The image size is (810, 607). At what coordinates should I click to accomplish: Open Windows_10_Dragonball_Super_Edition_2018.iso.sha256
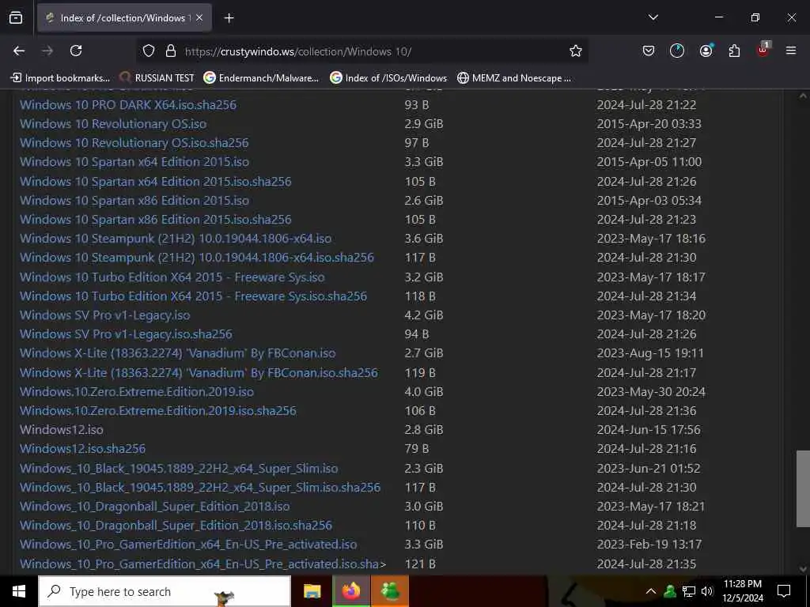pyautogui.click(x=176, y=526)
